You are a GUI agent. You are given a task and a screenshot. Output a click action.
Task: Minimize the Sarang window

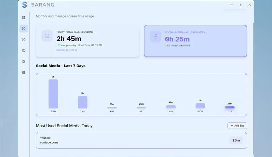(x=231, y=5)
